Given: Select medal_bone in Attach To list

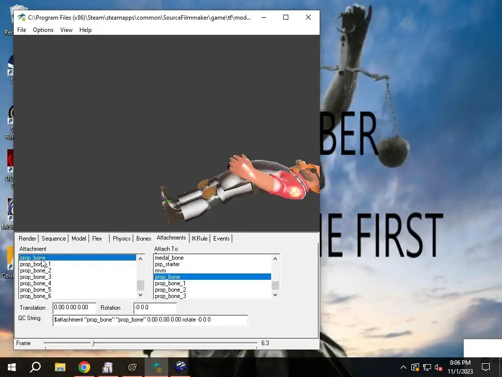Looking at the screenshot, I should coord(213,258).
